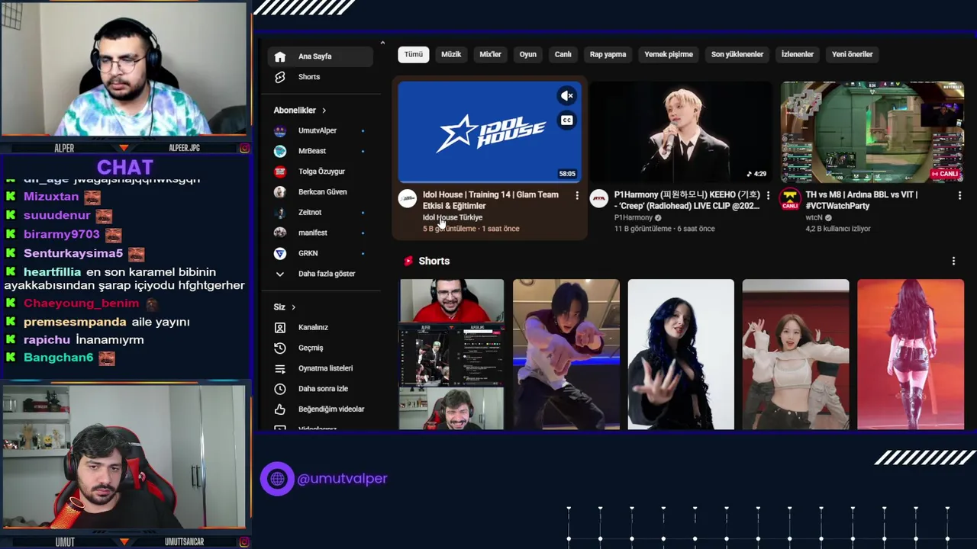This screenshot has height=549, width=977.
Task: Select the Son yüklenenler filter chip
Action: pyautogui.click(x=737, y=54)
